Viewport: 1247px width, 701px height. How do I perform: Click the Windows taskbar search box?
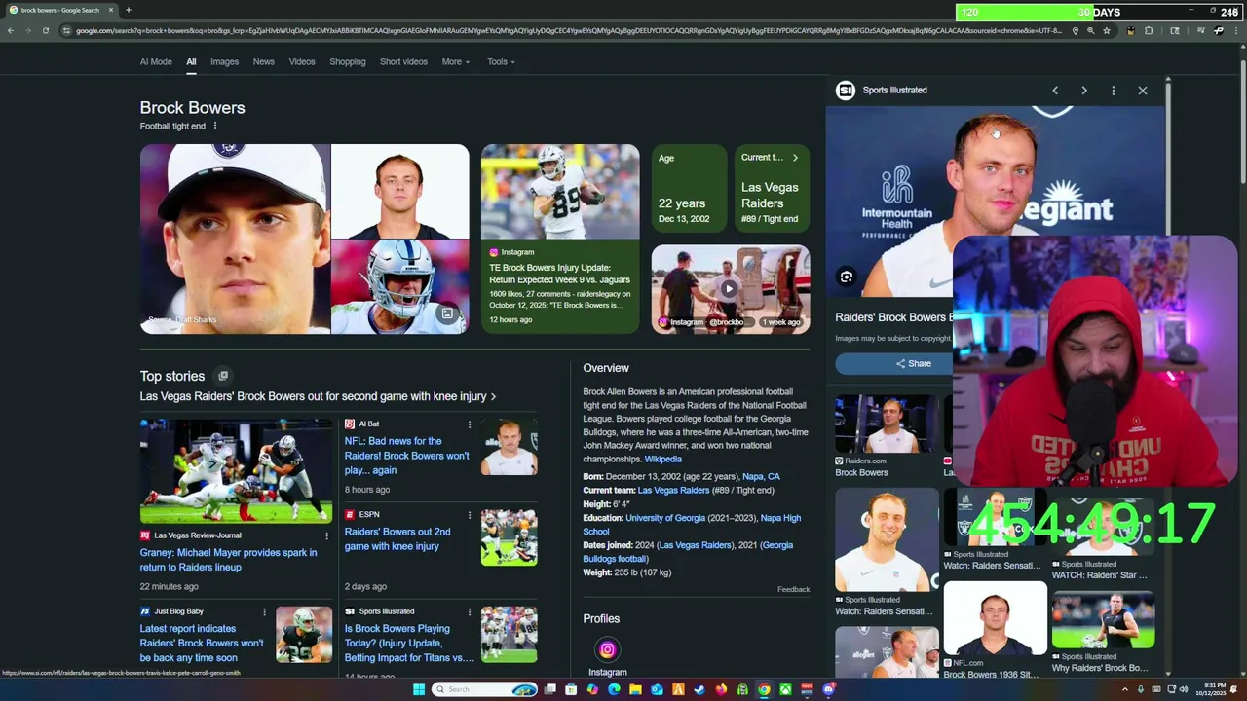[484, 689]
